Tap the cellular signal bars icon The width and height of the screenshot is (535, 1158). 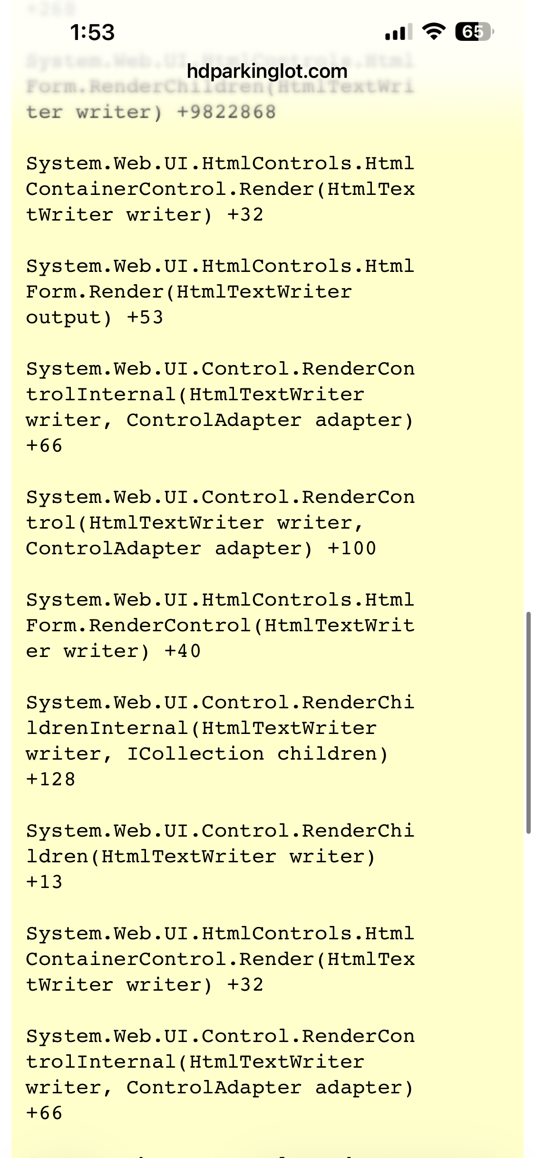pyautogui.click(x=398, y=32)
